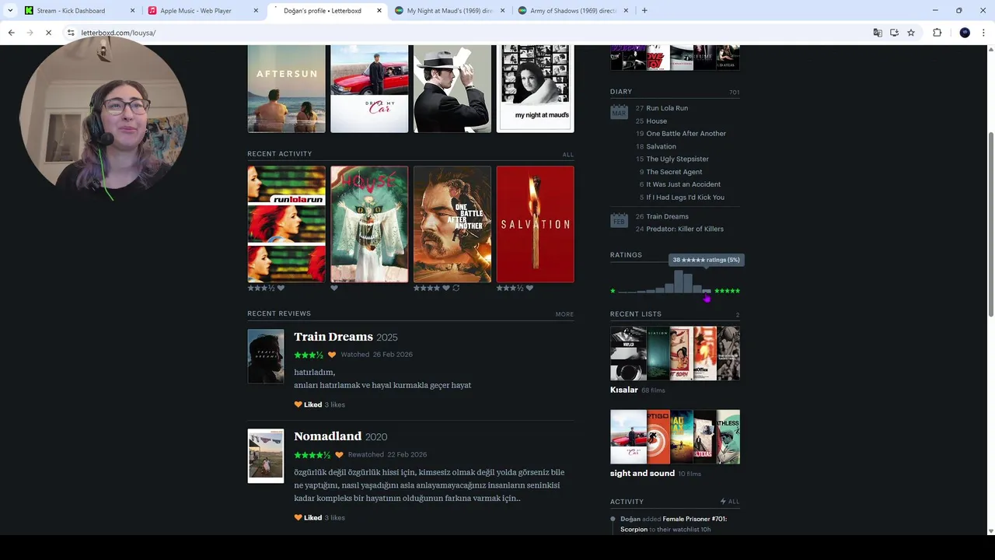The height and width of the screenshot is (560, 995).
Task: Click the rewatch icon under One Battle After Another
Action: click(x=456, y=288)
